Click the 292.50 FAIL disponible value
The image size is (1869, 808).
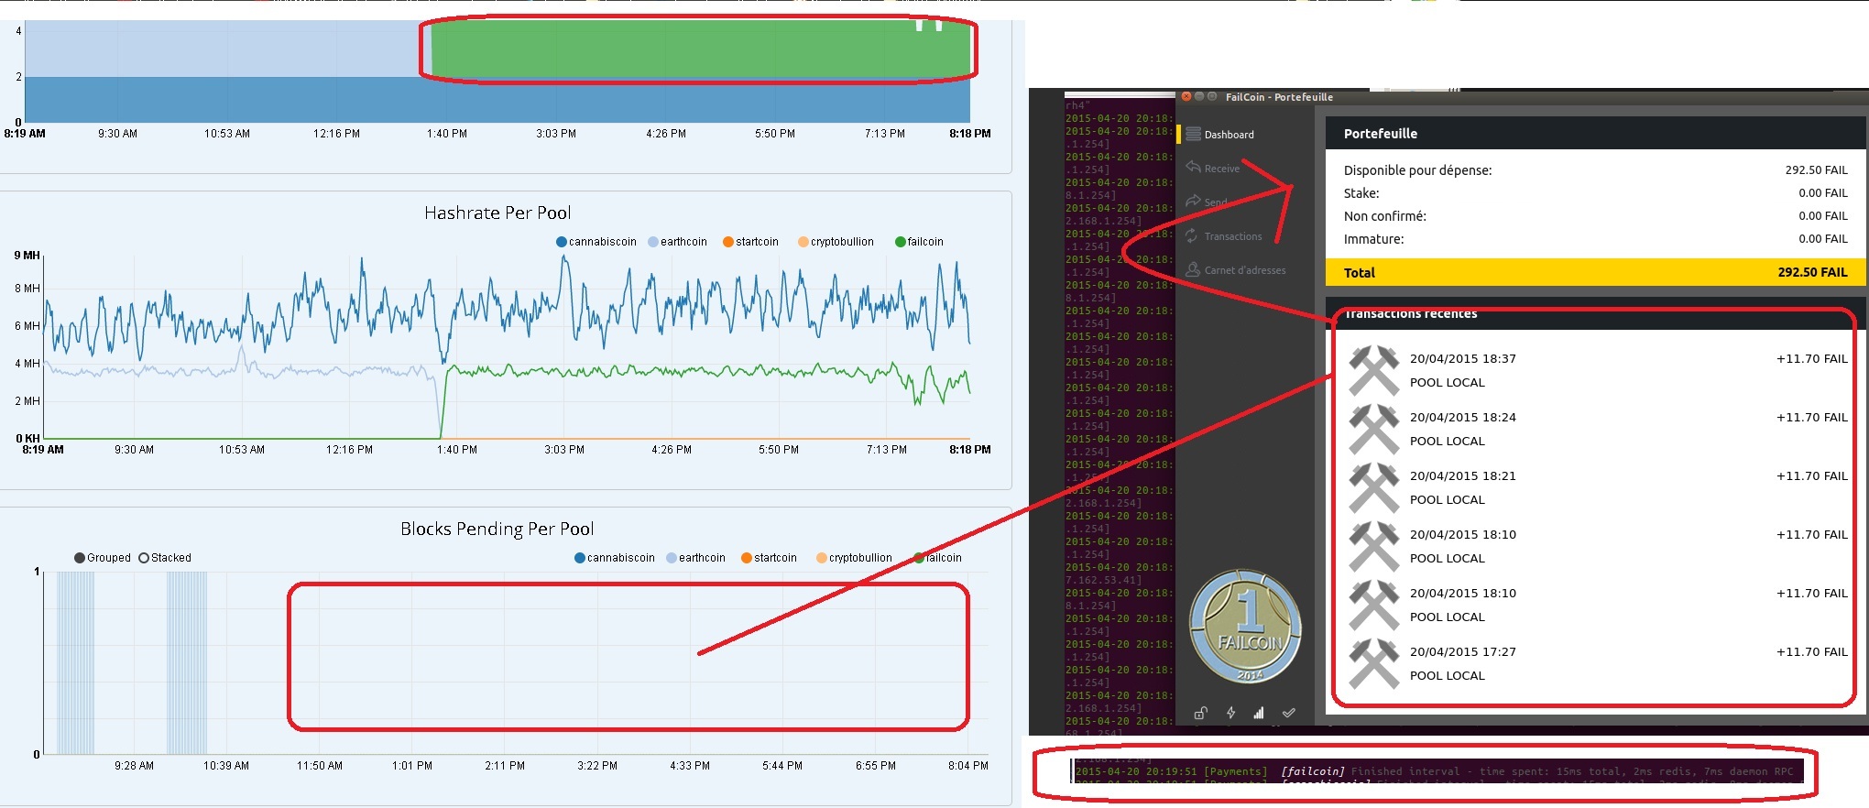click(x=1816, y=170)
